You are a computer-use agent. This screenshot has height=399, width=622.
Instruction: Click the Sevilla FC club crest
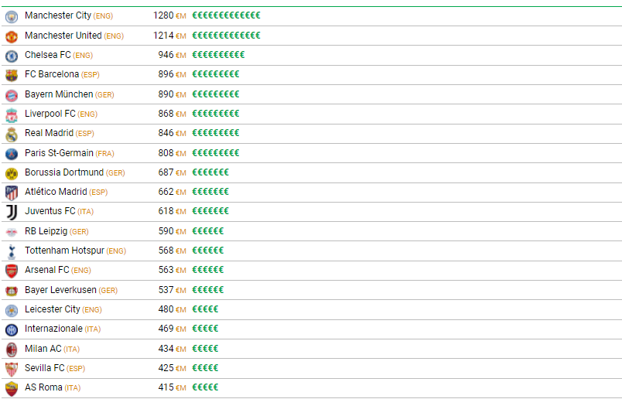[x=12, y=370]
